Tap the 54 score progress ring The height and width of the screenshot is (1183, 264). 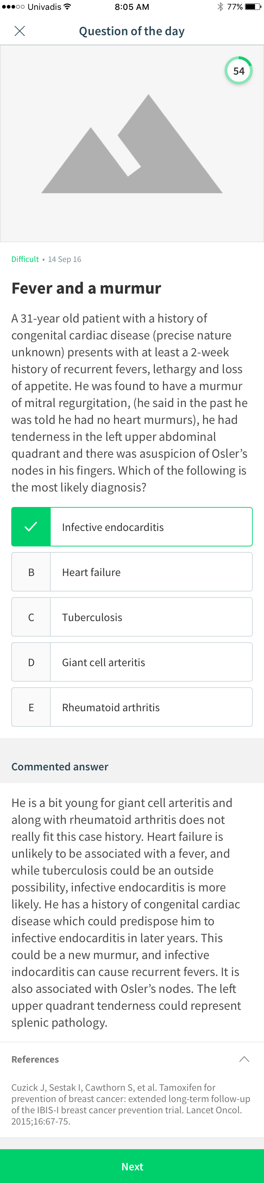238,71
